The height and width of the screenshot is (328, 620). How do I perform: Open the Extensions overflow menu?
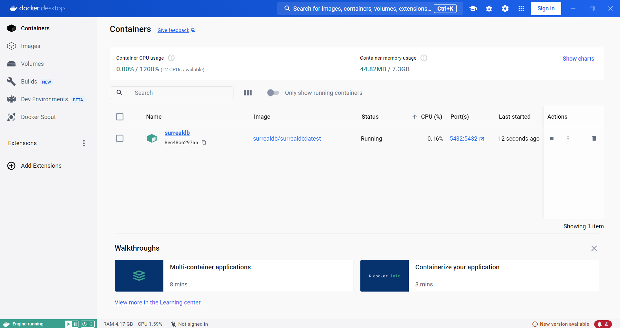pyautogui.click(x=84, y=143)
